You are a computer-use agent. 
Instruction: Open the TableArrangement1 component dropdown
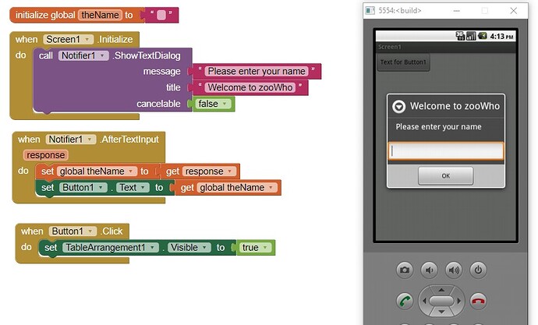pos(152,248)
